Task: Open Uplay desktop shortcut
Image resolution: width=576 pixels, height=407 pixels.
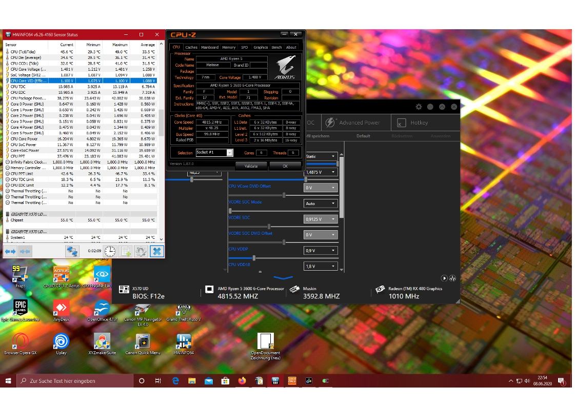Action: [62, 344]
